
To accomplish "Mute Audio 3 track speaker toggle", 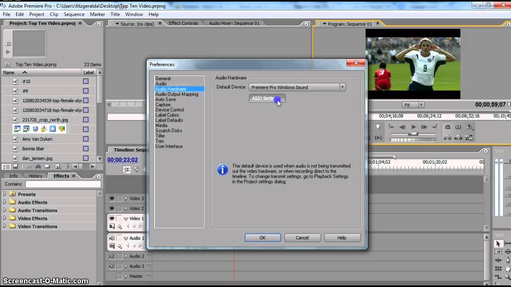I will click(x=112, y=266).
